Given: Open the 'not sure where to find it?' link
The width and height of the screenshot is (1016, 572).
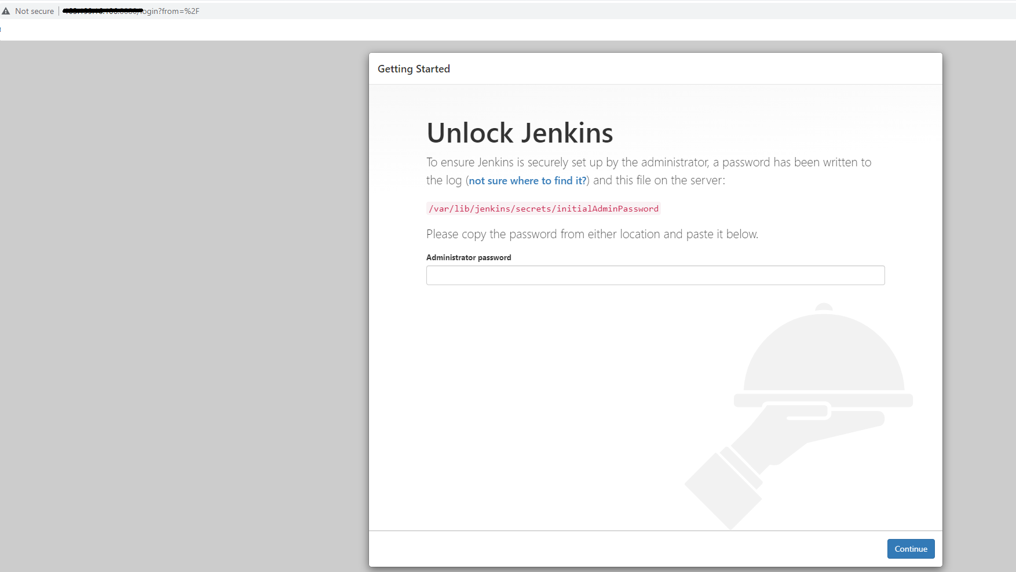Looking at the screenshot, I should click(527, 181).
